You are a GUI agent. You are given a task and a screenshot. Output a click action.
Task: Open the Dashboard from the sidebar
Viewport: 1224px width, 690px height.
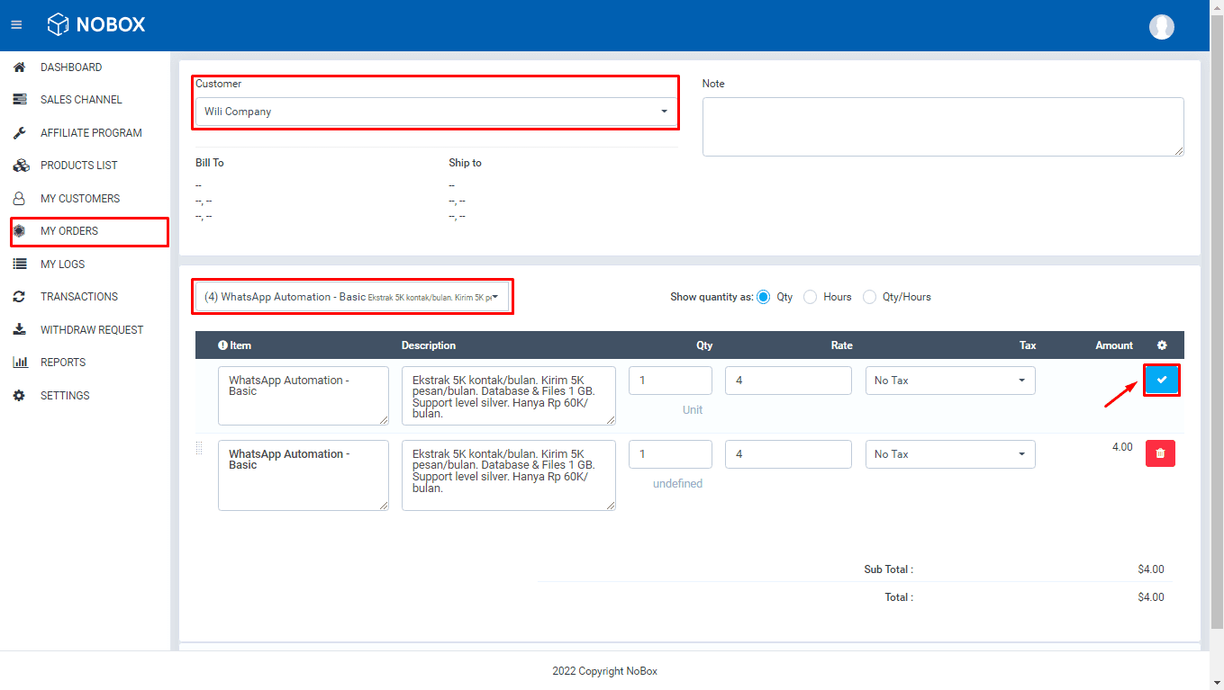tap(70, 67)
